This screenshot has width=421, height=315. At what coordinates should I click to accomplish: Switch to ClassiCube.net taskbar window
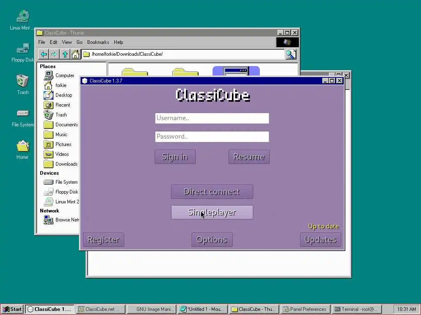coord(101,309)
